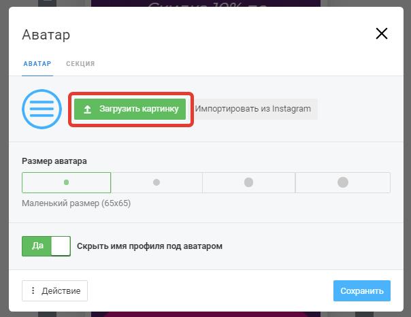Viewport: 411px width, 317px height.
Task: Switch to the Секция tab
Action: pyautogui.click(x=80, y=64)
